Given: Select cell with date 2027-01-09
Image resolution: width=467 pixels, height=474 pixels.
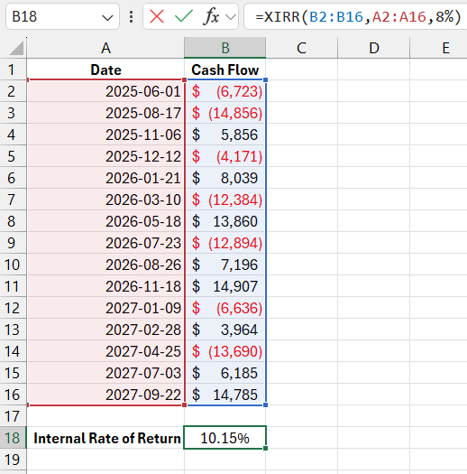Looking at the screenshot, I should [105, 308].
